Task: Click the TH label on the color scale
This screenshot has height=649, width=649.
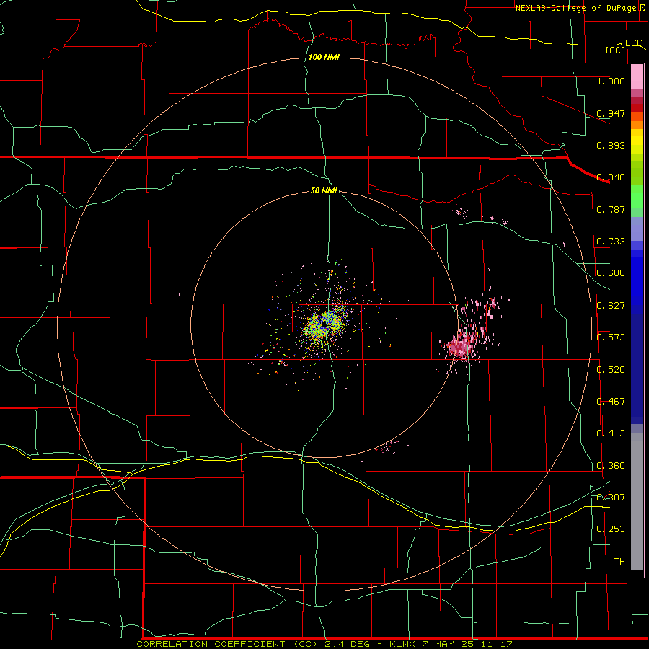Action: (x=619, y=562)
